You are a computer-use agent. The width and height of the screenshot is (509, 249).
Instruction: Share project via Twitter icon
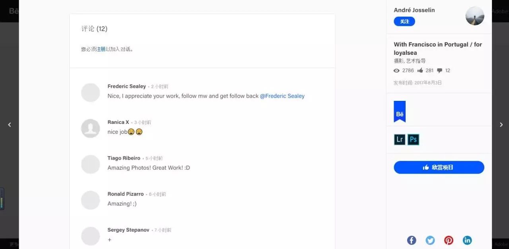pos(430,240)
